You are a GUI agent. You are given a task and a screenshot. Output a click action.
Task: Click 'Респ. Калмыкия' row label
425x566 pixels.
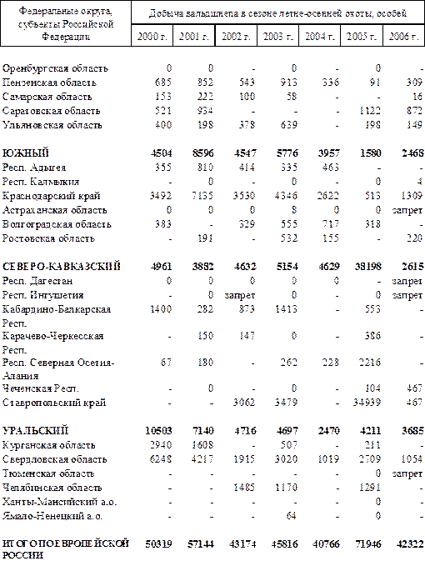click(40, 182)
